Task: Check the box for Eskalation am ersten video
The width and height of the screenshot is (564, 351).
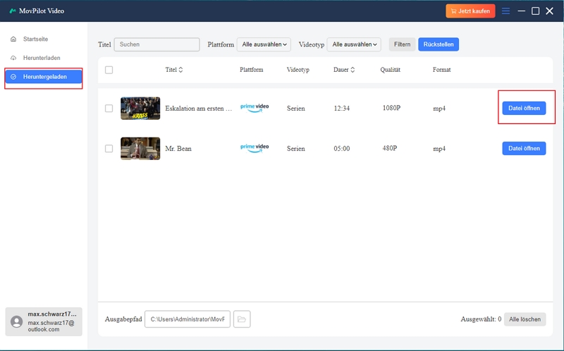Action: pyautogui.click(x=109, y=109)
